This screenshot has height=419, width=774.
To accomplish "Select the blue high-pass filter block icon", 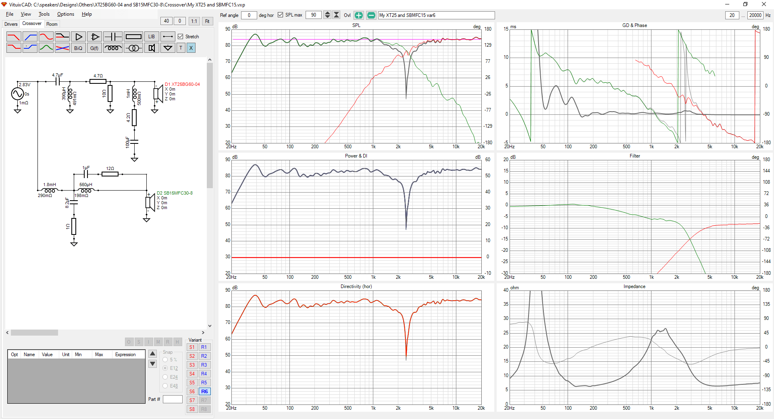I will click(30, 37).
